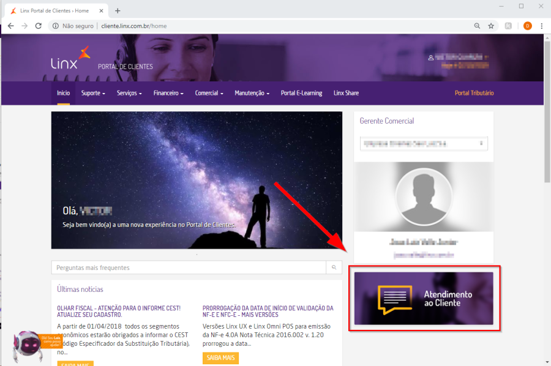Open the Portal E-Learning menu item
551x366 pixels.
(x=301, y=93)
